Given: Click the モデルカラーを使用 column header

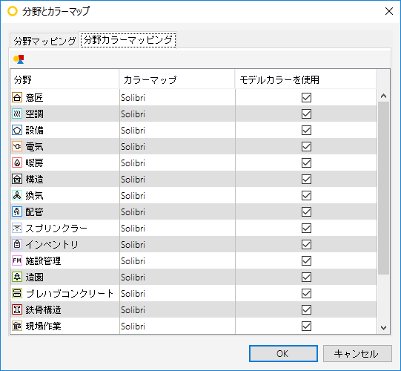Looking at the screenshot, I should click(x=305, y=79).
